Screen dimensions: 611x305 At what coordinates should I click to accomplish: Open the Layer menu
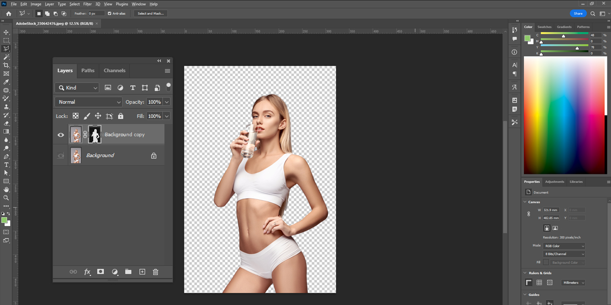49,4
